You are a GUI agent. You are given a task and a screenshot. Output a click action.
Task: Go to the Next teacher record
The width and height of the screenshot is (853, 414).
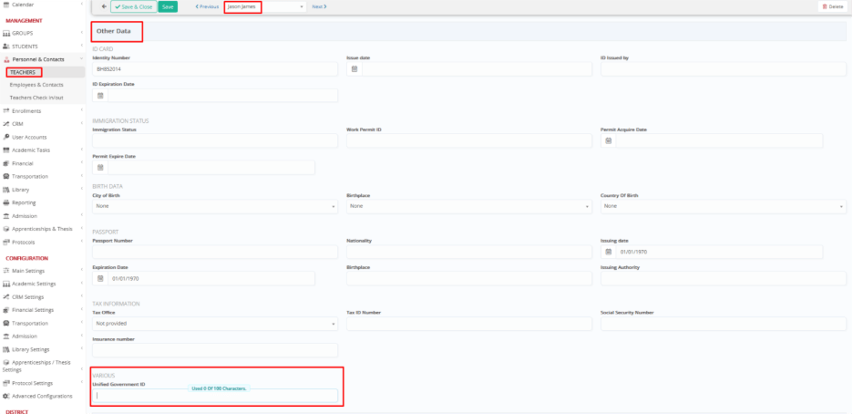(319, 6)
